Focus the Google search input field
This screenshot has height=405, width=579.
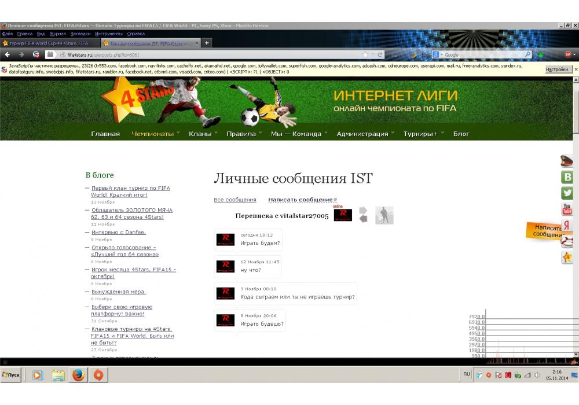click(x=483, y=54)
